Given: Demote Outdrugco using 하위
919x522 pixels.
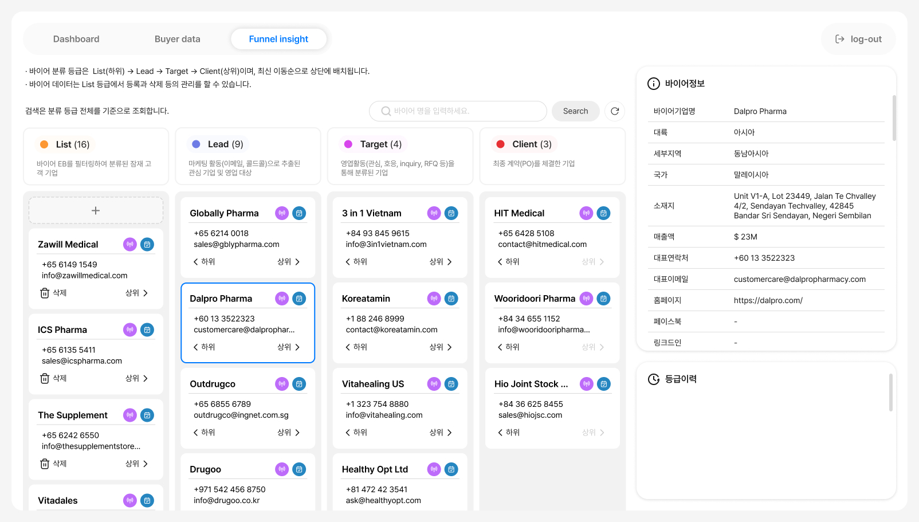Looking at the screenshot, I should (204, 433).
